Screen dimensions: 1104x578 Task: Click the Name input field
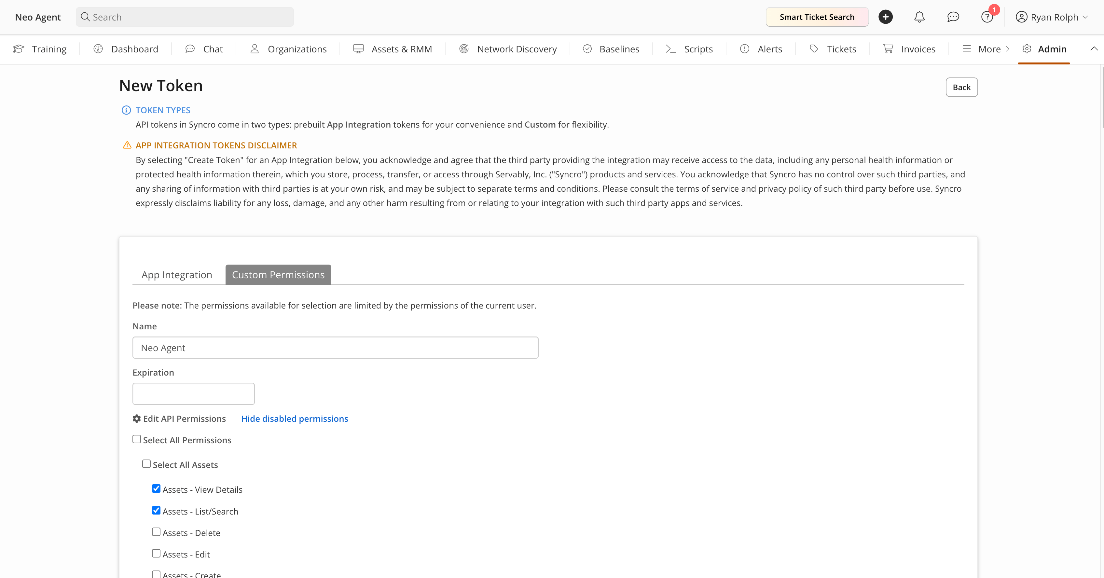[x=335, y=348]
